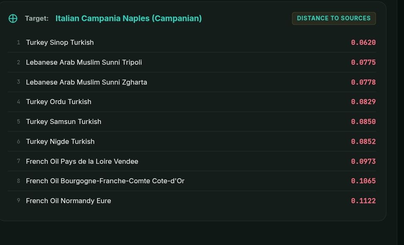404x245 pixels.
Task: Click the distance value 0.1122
Action: [363, 201]
